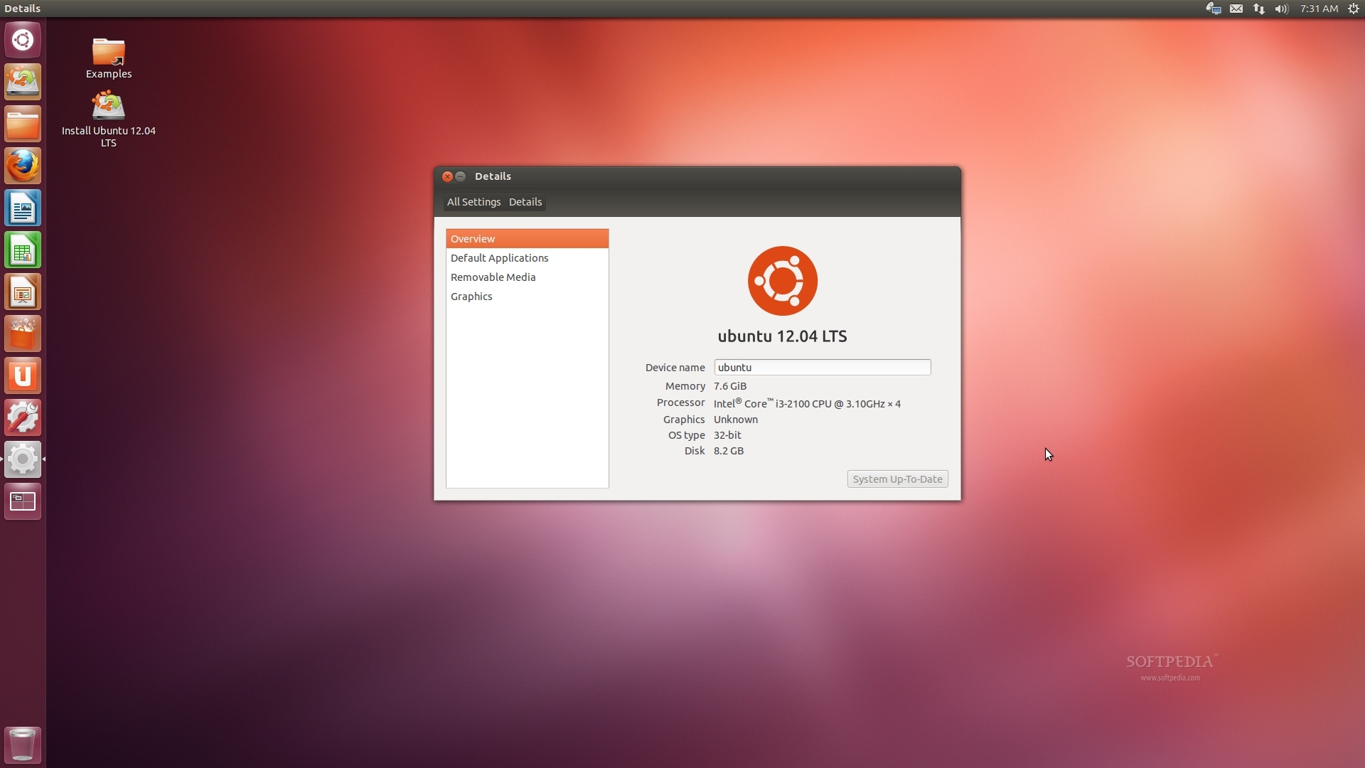This screenshot has width=1365, height=768.
Task: Click the Memory value '7.6 GiB'
Action: 730,386
